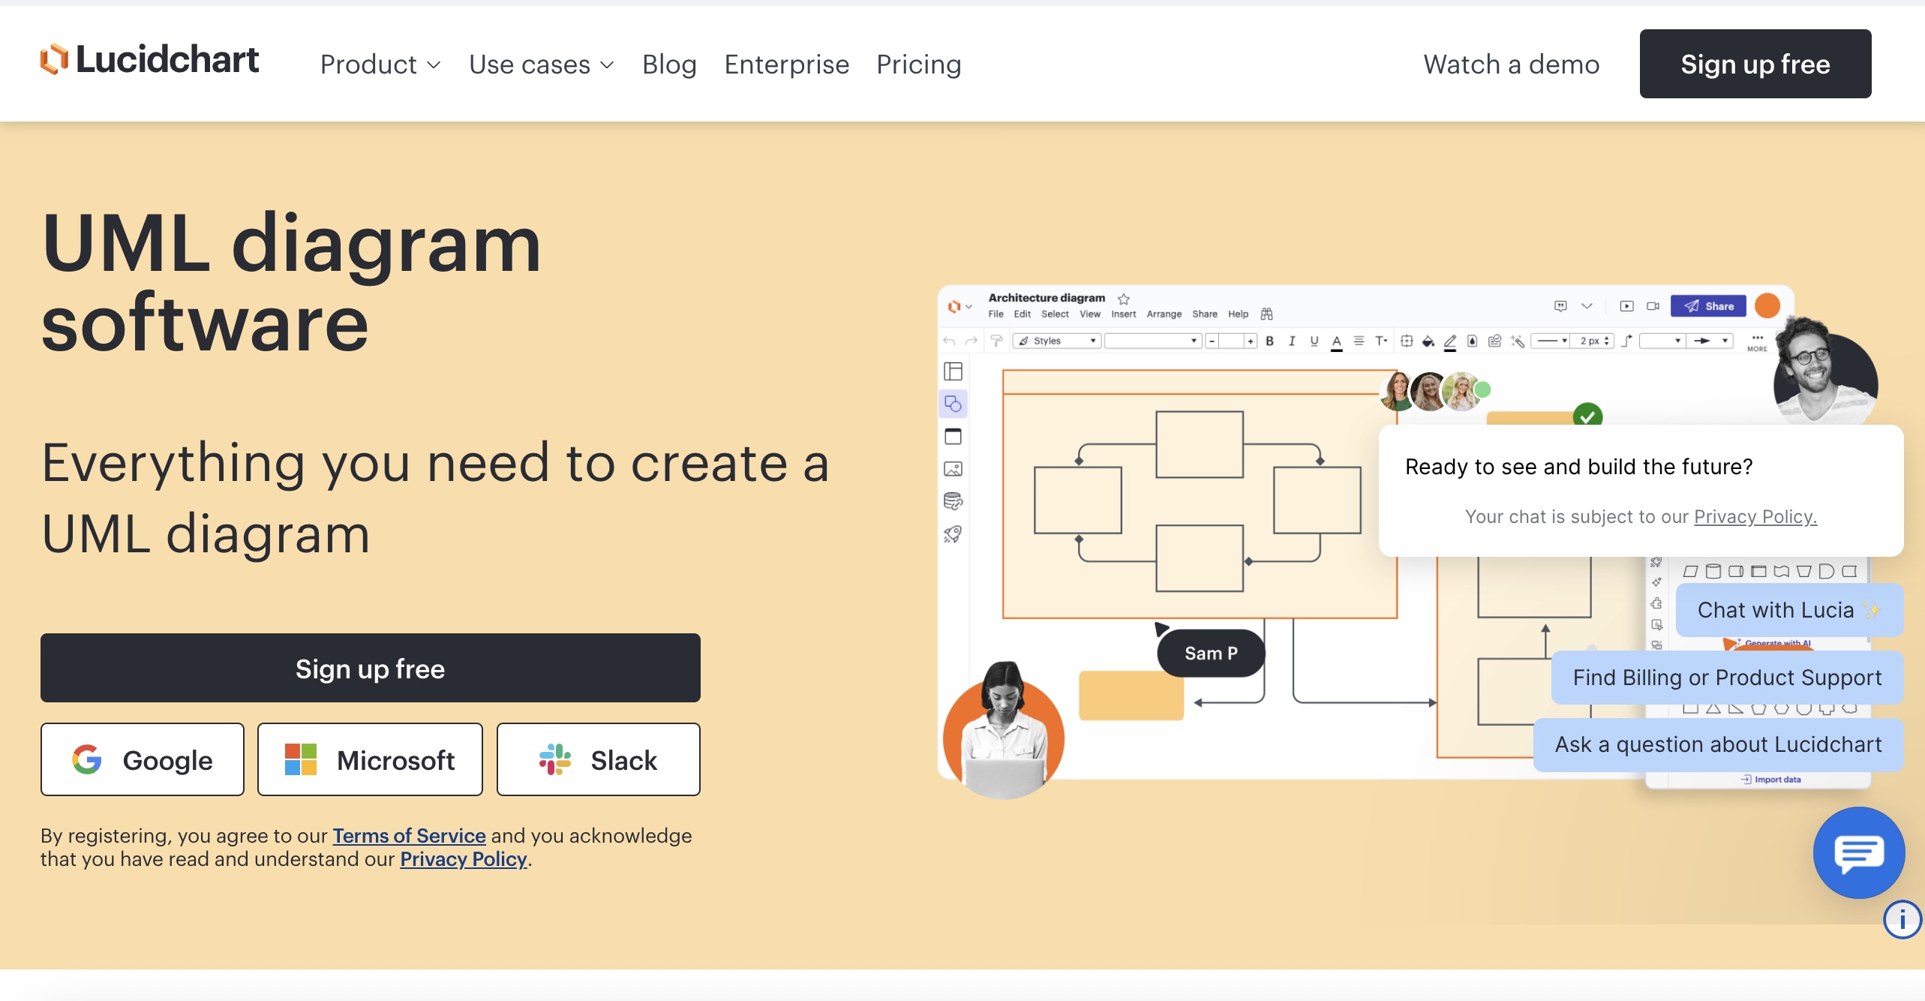Open the blue chat bubble widget
The height and width of the screenshot is (1001, 1925).
coord(1857,852)
